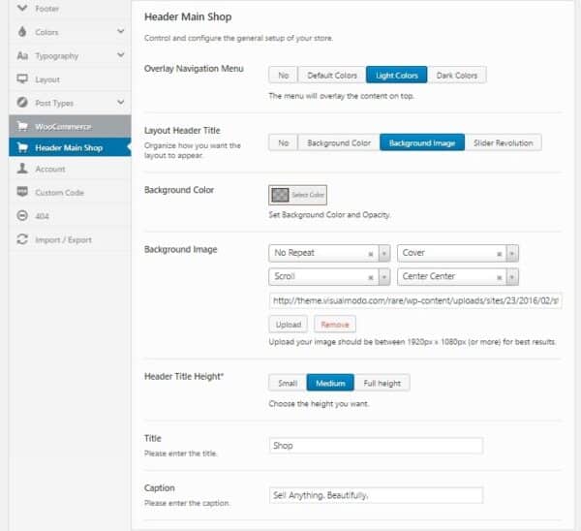Expand the Post Types section chevron

(x=120, y=102)
